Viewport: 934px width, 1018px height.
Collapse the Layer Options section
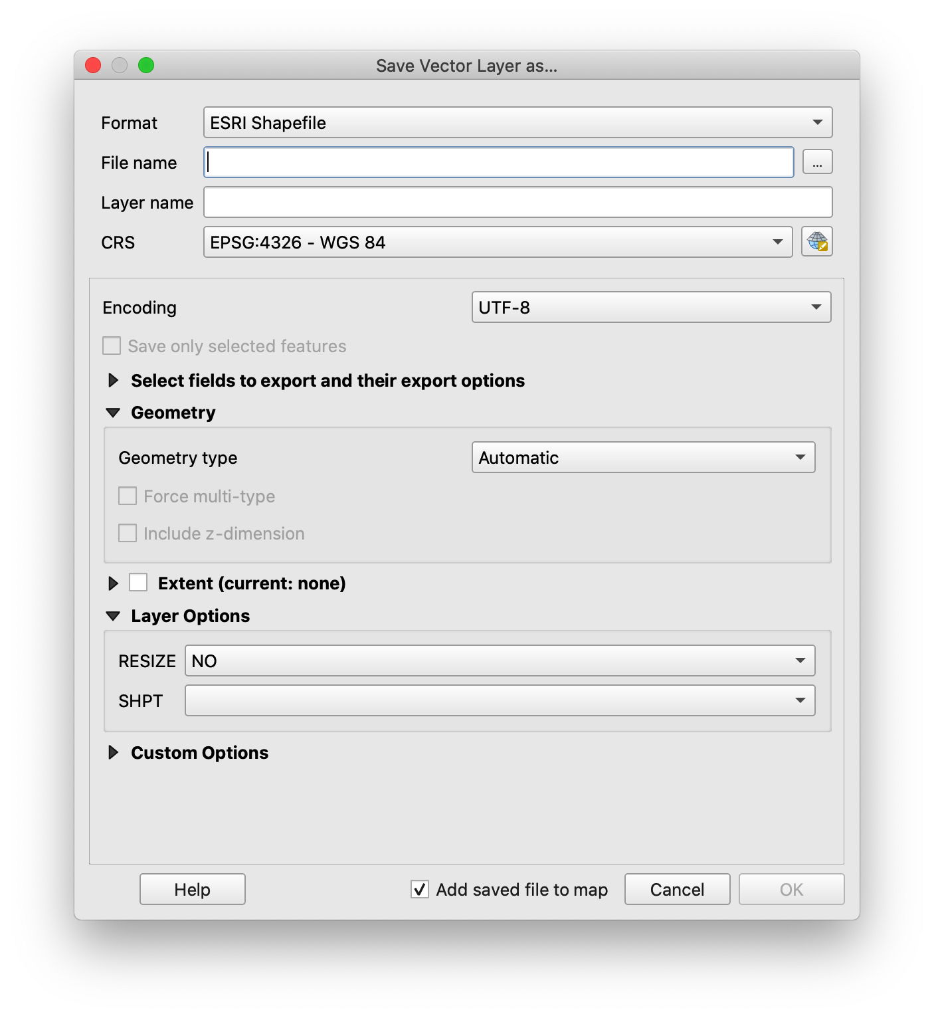tap(114, 616)
